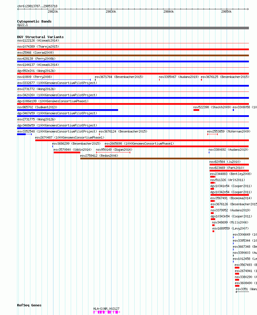Click esv2759412 (Redon2006) label

[99, 156]
